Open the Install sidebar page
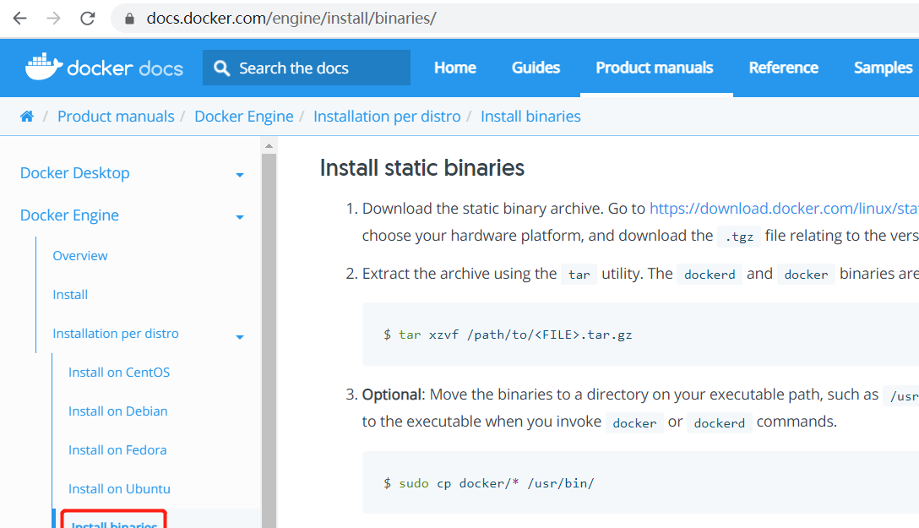 pyautogui.click(x=70, y=295)
